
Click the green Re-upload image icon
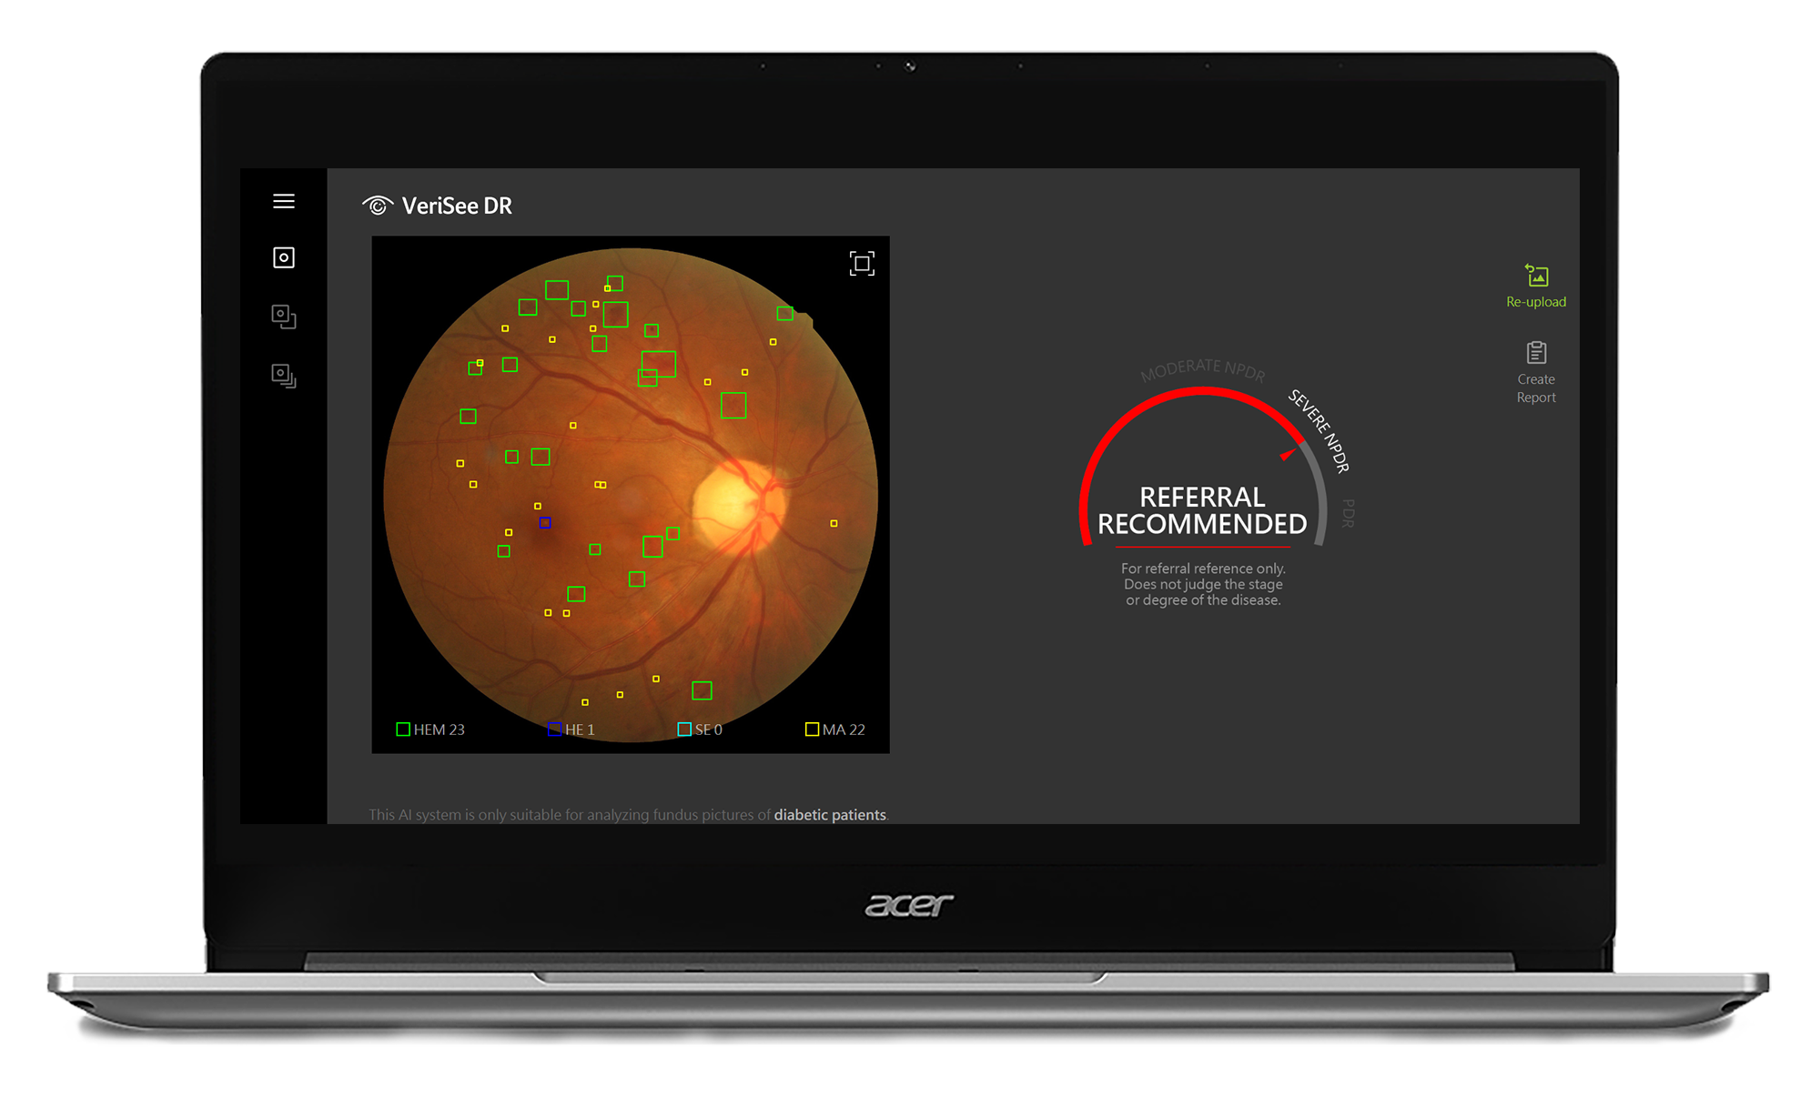click(1535, 275)
